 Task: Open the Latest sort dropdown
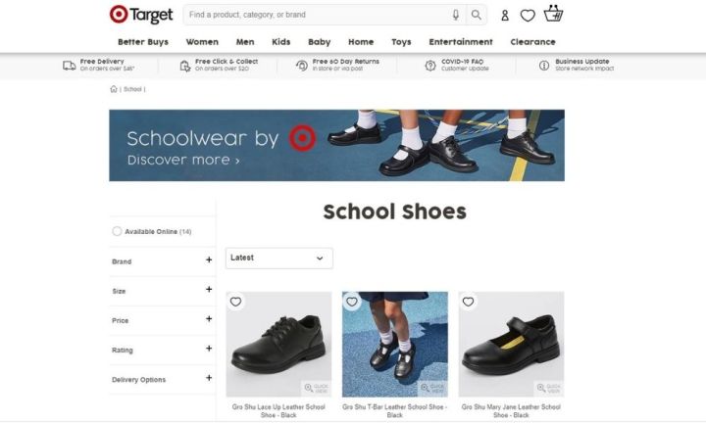pyautogui.click(x=279, y=258)
